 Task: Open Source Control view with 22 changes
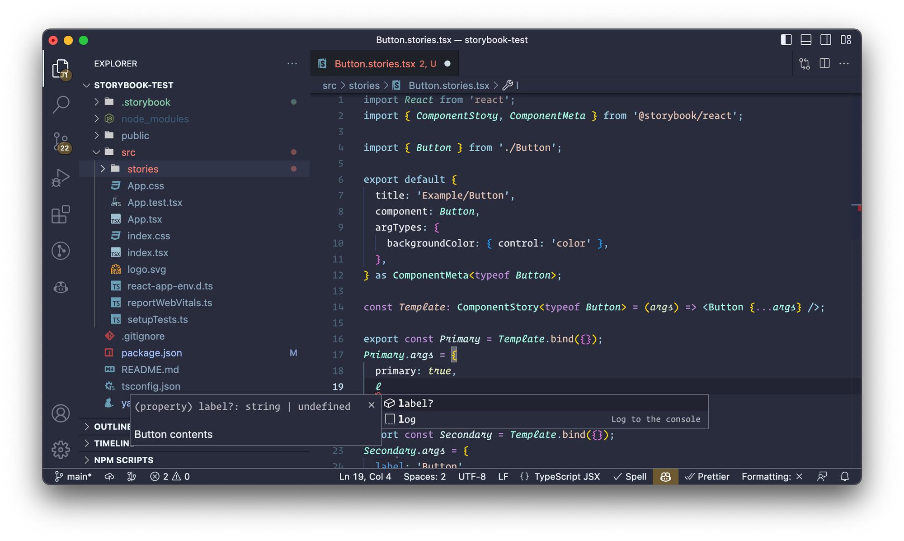[x=61, y=142]
